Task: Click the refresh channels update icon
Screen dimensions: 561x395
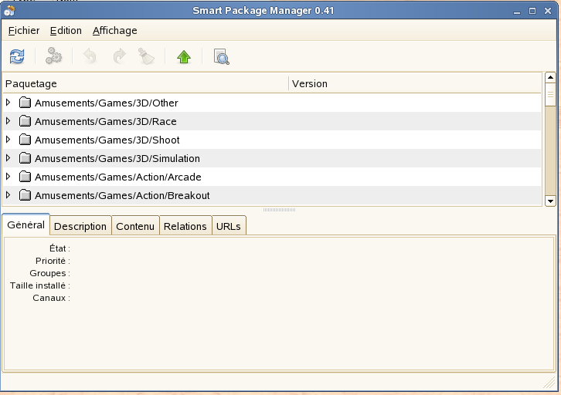Action: [17, 56]
